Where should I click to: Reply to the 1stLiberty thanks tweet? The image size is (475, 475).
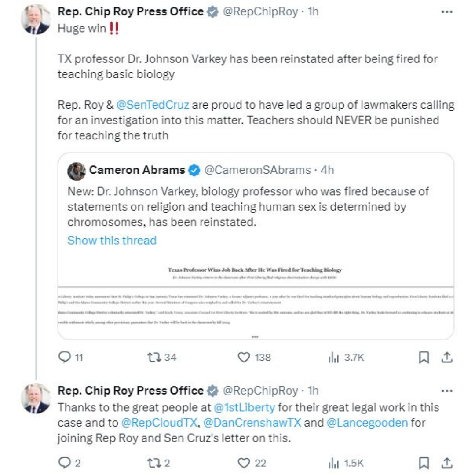coord(64,463)
